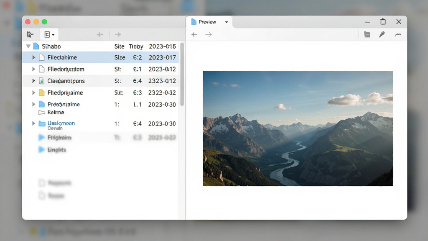Image resolution: width=428 pixels, height=241 pixels.
Task: Go back in the Preview pane
Action: [194, 34]
